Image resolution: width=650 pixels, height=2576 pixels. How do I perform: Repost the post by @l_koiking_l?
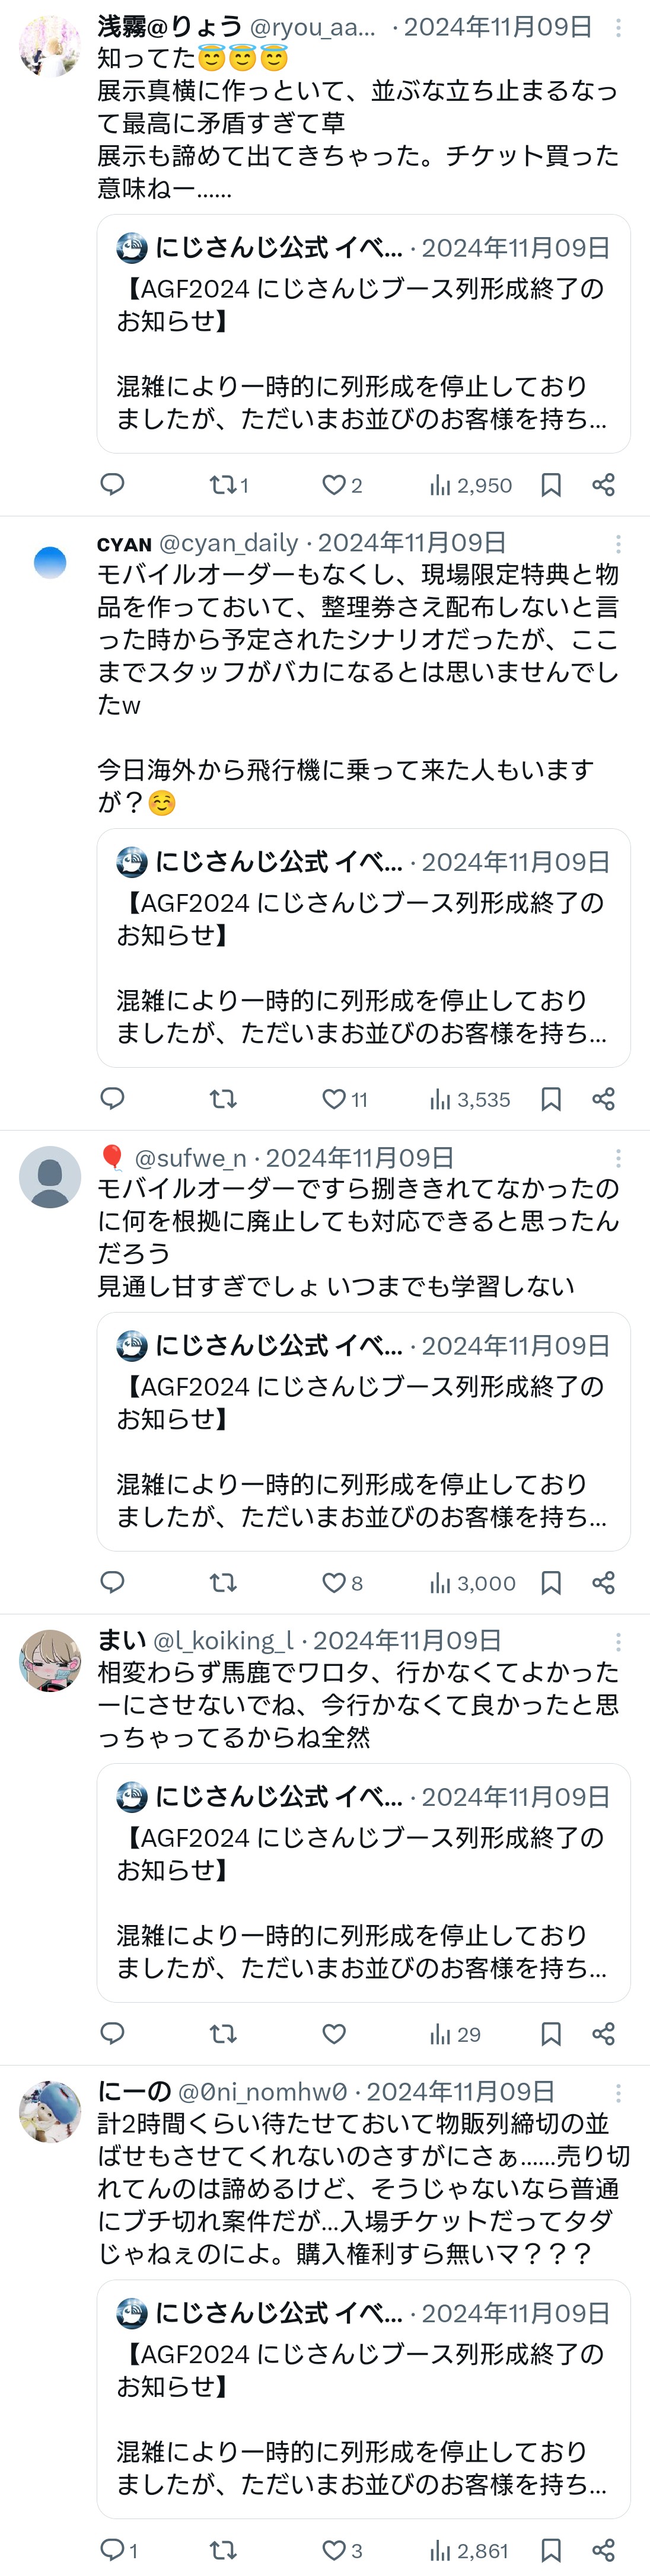(223, 2033)
